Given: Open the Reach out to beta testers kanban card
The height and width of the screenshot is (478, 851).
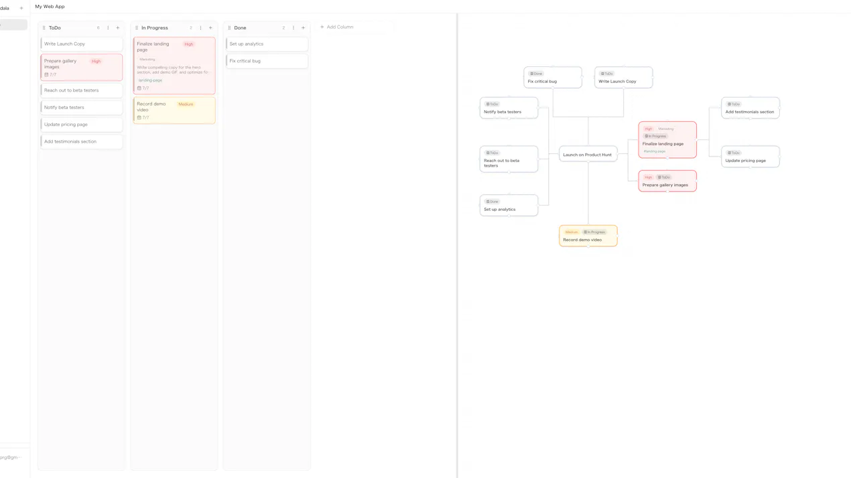Looking at the screenshot, I should pos(81,90).
